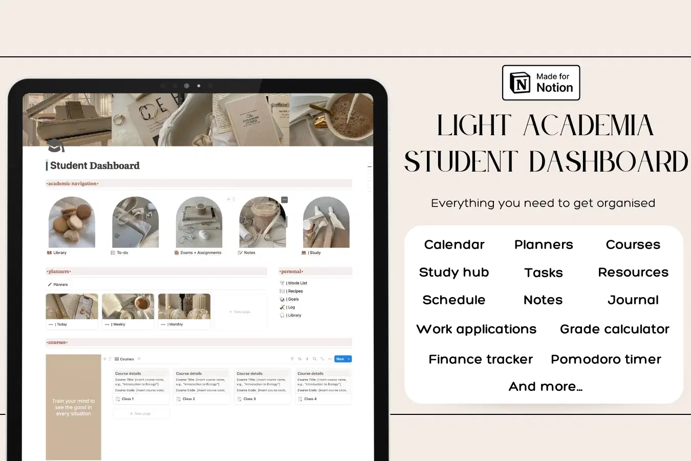Click the filter icon in Courses toolbar
Image resolution: width=691 pixels, height=461 pixels.
coord(292,359)
